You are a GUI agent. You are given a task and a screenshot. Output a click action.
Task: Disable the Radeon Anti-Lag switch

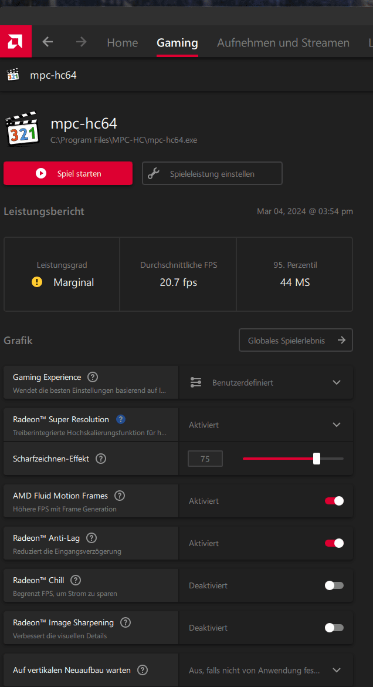(334, 543)
